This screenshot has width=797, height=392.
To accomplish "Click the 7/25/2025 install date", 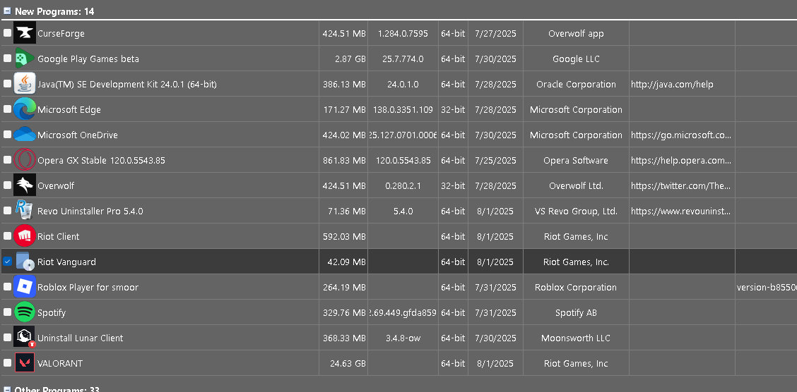I will click(x=495, y=160).
